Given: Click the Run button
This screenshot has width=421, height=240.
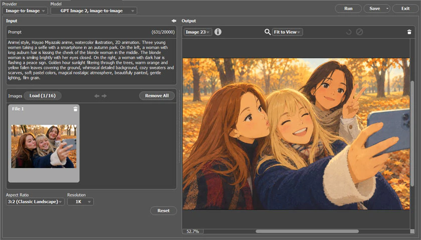Looking at the screenshot, I should (x=348, y=9).
